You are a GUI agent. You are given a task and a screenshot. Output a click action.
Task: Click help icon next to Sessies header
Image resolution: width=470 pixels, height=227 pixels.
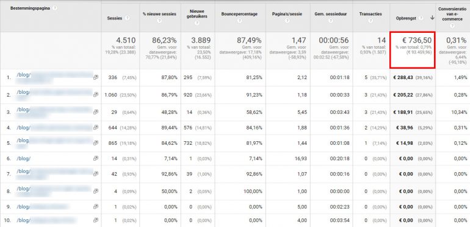tap(128, 18)
